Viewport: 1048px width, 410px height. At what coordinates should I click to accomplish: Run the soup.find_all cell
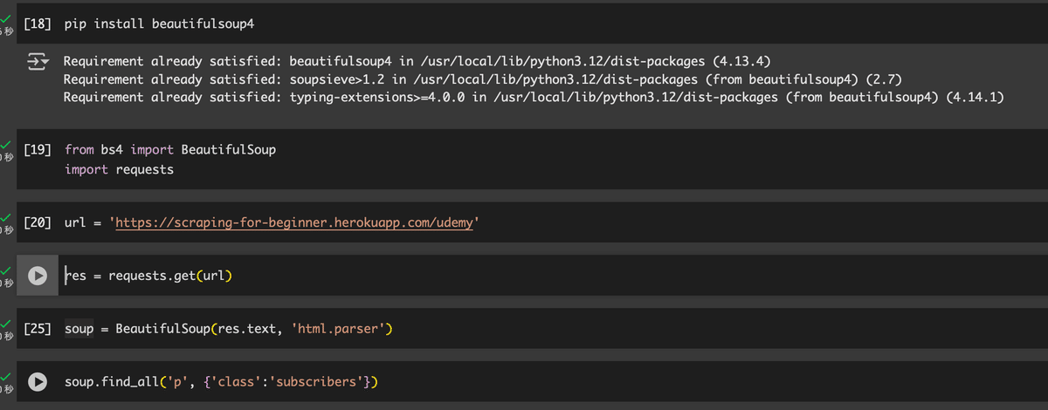click(38, 382)
